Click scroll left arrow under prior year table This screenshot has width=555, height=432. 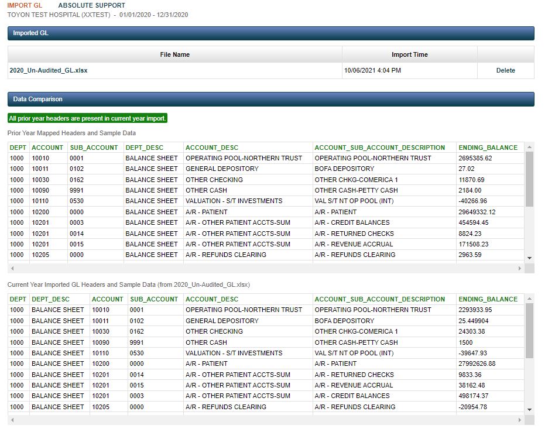(x=12, y=268)
